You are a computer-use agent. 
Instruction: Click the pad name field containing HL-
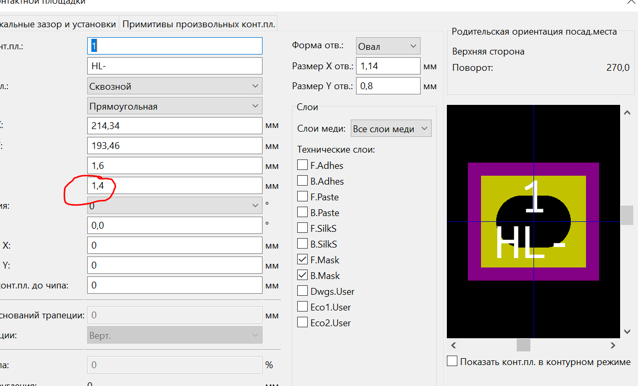tap(174, 66)
